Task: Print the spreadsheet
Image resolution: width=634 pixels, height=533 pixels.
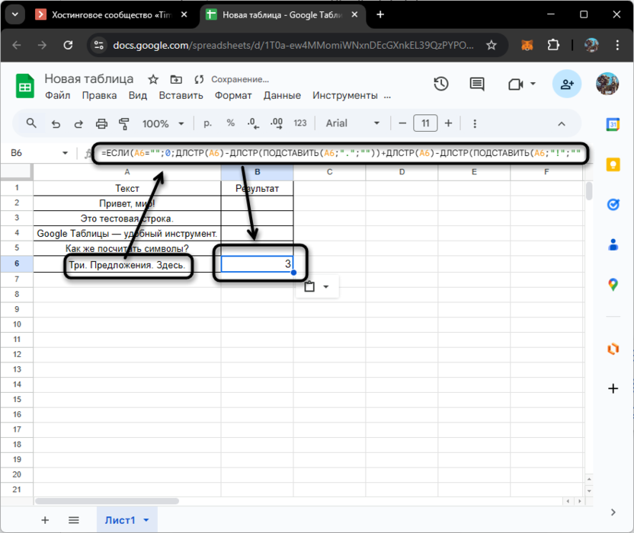Action: point(101,123)
